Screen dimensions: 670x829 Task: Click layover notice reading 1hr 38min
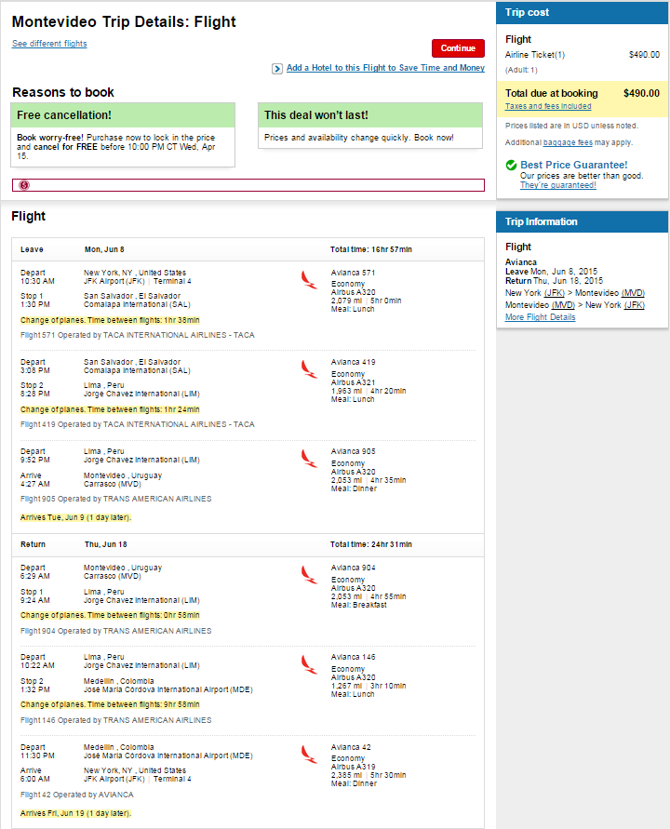[x=110, y=320]
